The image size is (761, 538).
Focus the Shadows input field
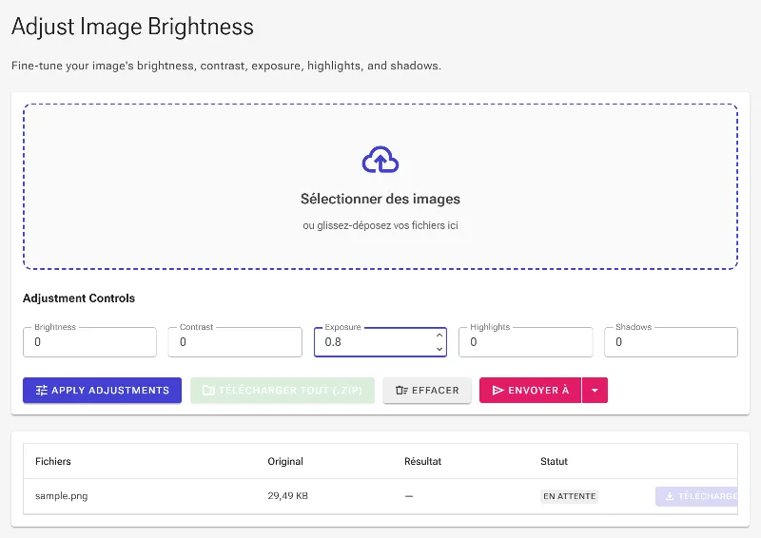671,342
